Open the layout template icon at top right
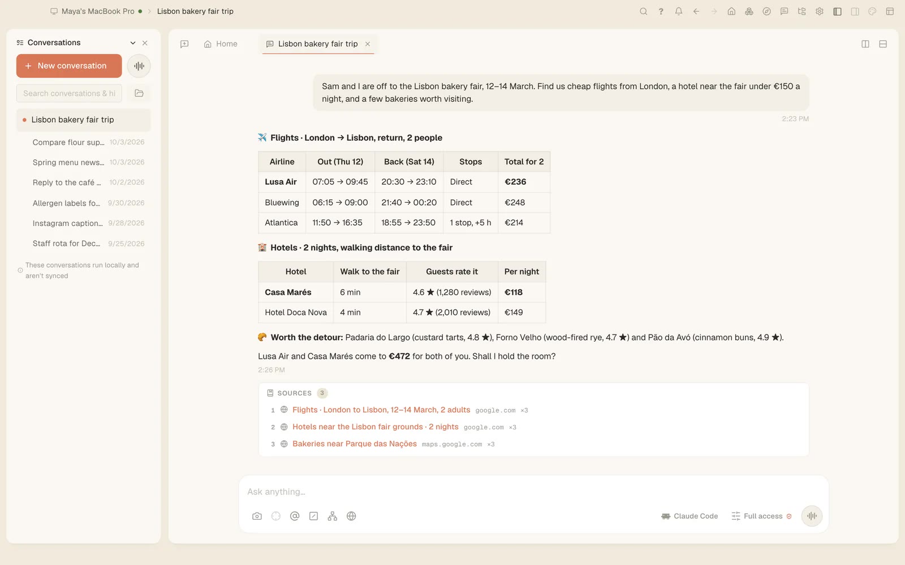 coord(890,11)
